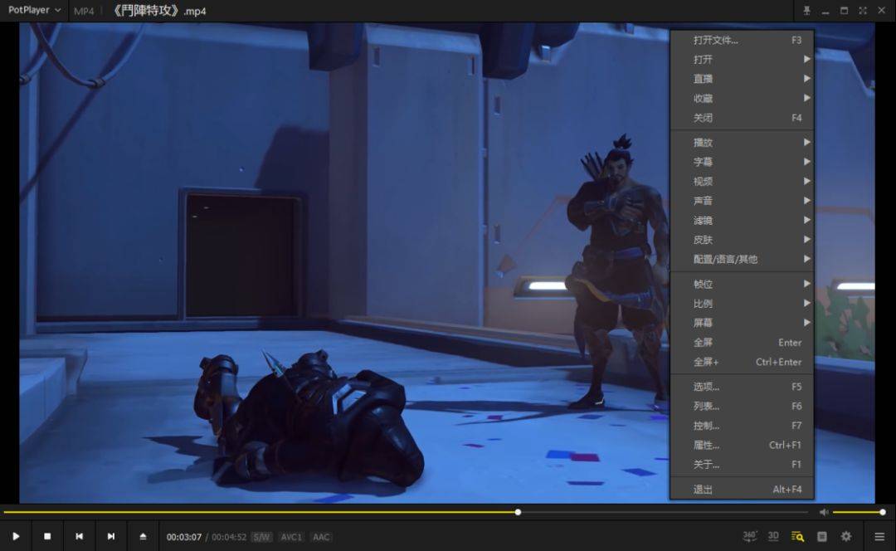
Task: Select 打开文件... menu item
Action: 742,40
